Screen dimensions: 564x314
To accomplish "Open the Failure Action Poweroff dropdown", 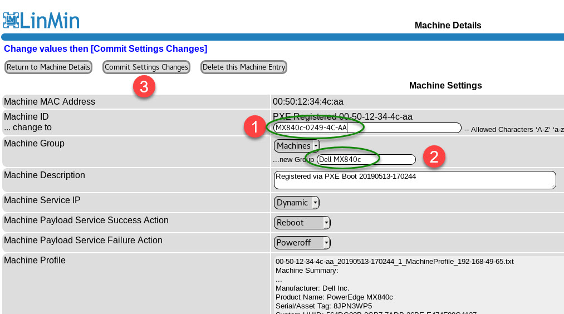I will (x=302, y=243).
